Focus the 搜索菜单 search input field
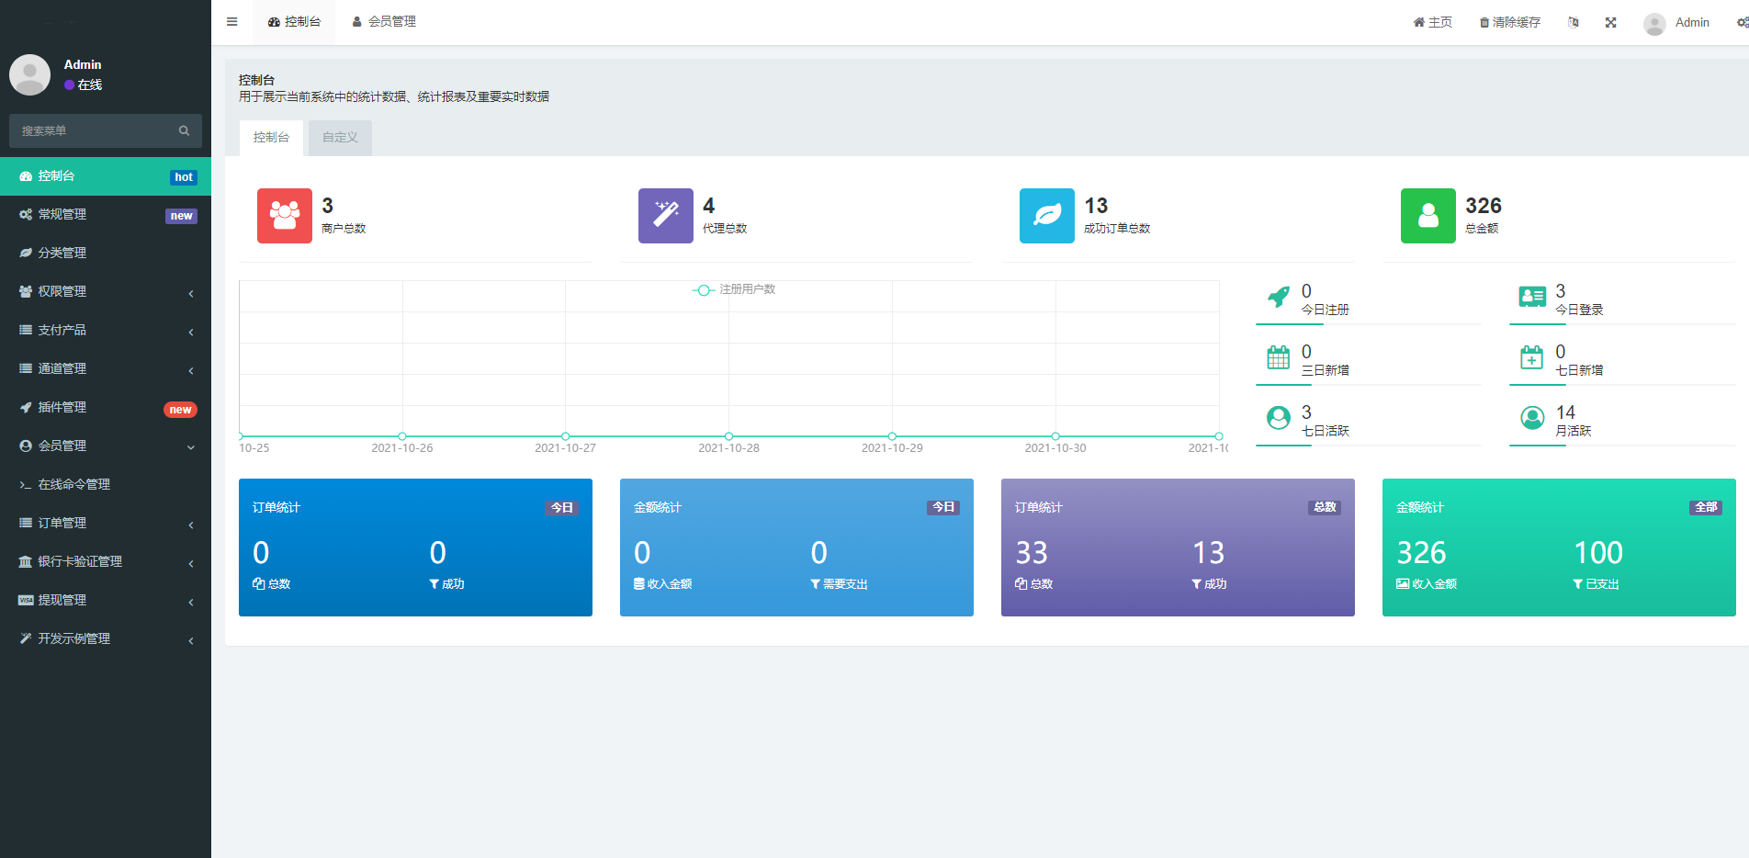Viewport: 1749px width, 858px height. [92, 131]
